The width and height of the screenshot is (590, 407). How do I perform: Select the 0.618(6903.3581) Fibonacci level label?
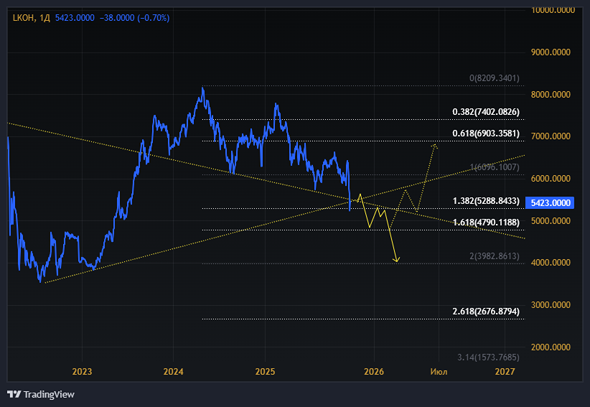(x=486, y=134)
